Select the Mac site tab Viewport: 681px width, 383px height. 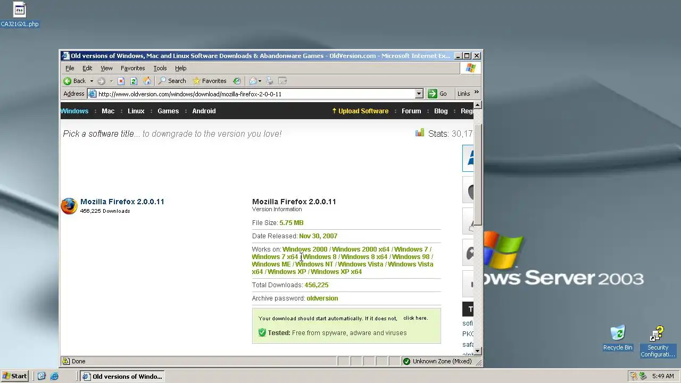108,111
